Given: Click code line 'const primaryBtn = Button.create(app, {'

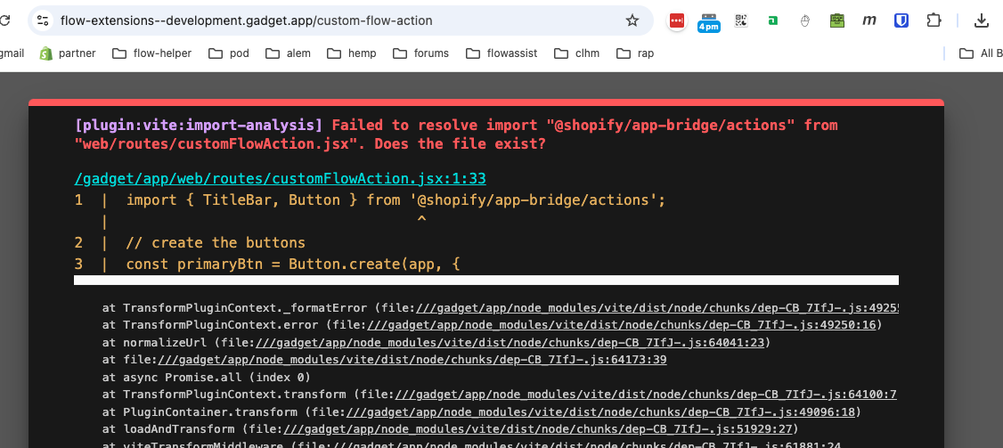Looking at the screenshot, I should 293,264.
